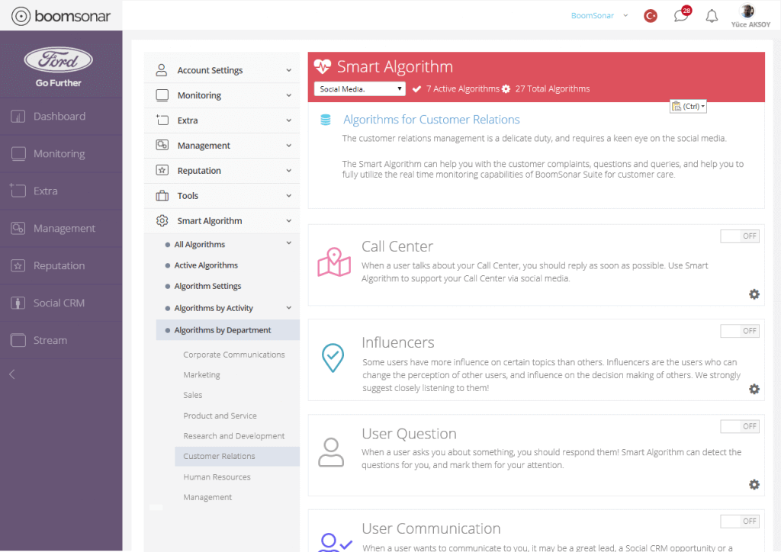
Task: Click the User Question person icon
Action: (331, 452)
